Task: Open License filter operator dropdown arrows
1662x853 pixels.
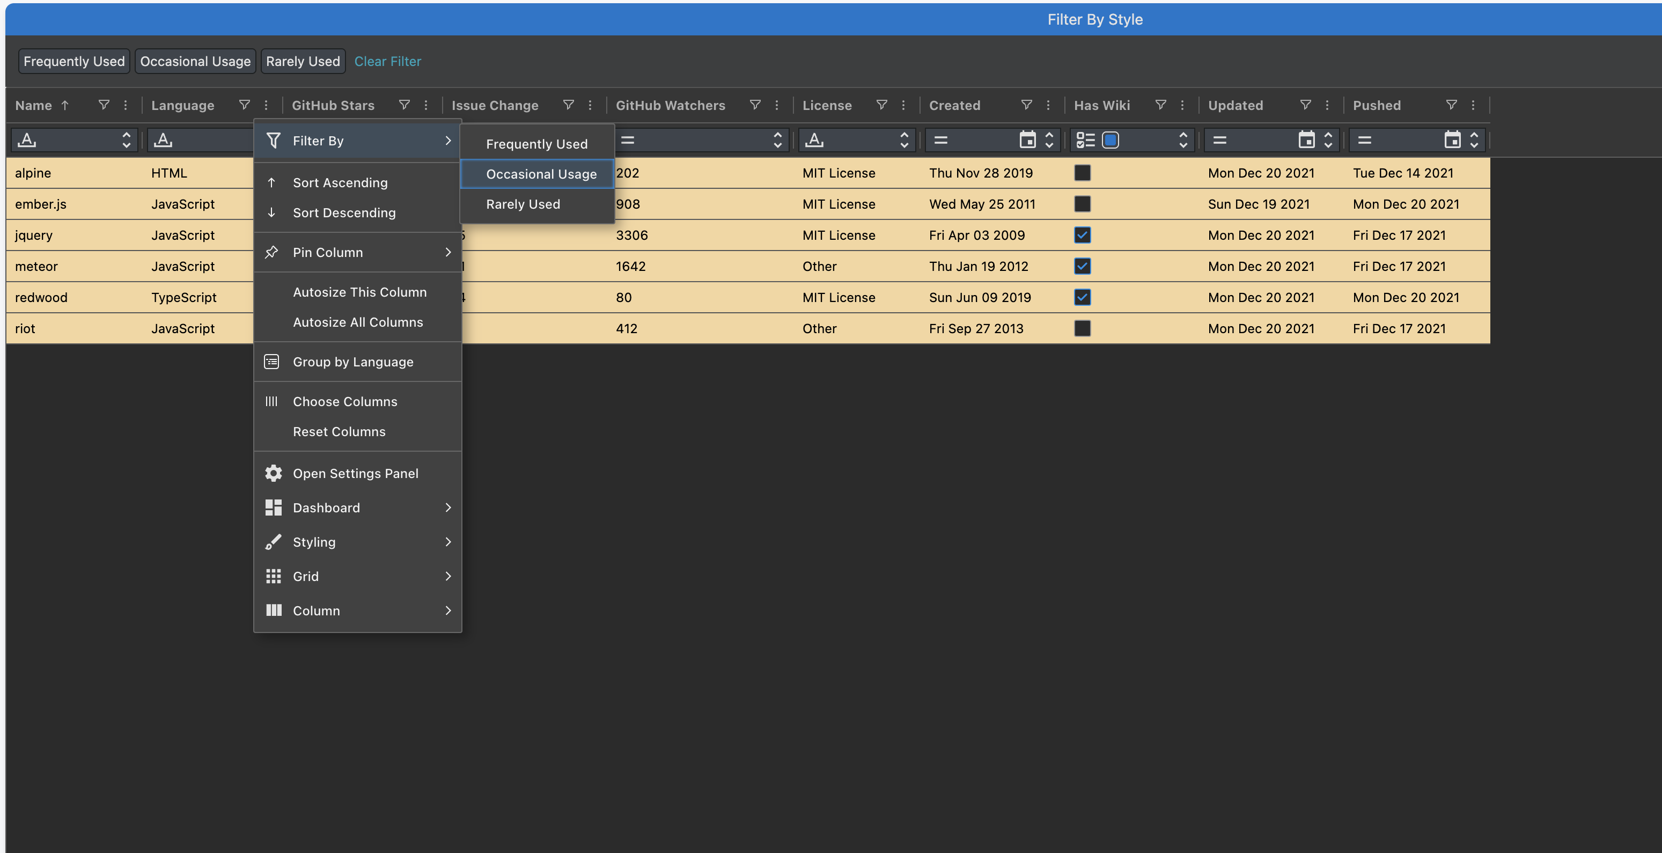Action: pyautogui.click(x=904, y=140)
